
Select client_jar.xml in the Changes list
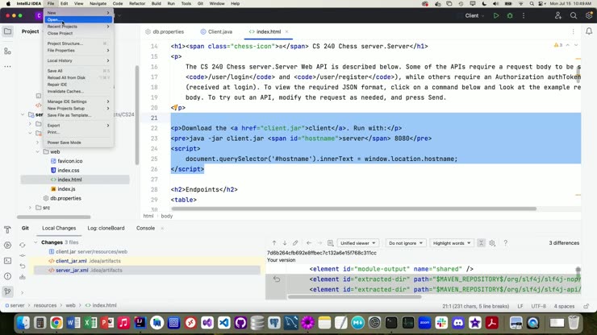71,261
